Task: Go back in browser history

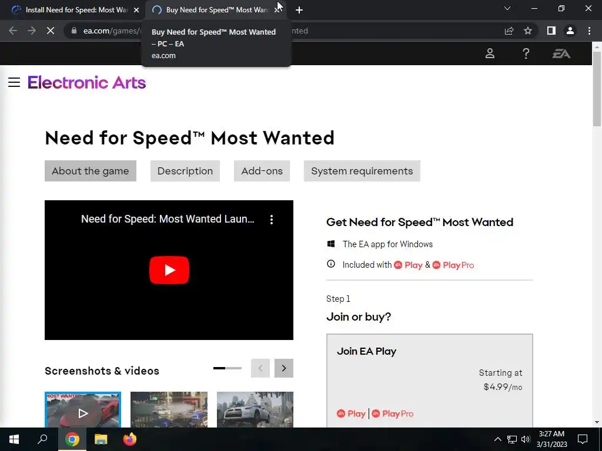Action: pyautogui.click(x=13, y=31)
